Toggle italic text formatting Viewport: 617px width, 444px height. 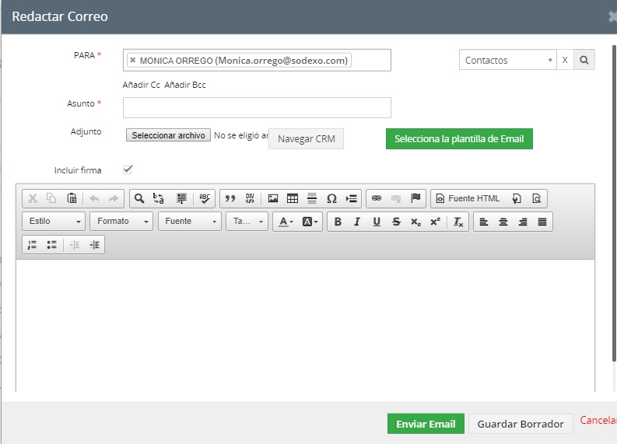(357, 222)
